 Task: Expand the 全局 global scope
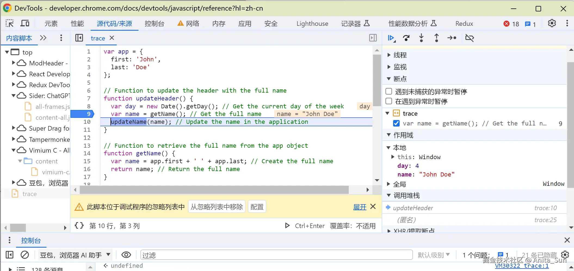(388, 184)
